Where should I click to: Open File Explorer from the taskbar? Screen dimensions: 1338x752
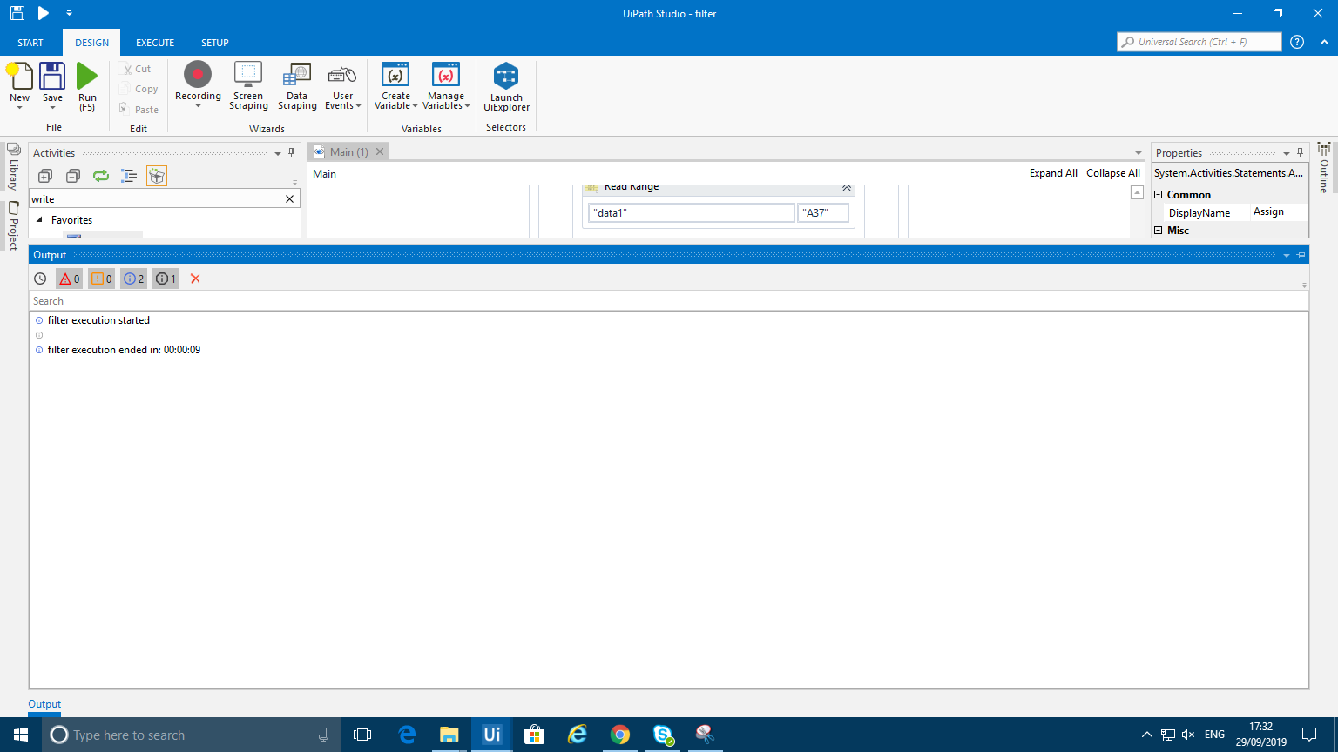tap(449, 735)
